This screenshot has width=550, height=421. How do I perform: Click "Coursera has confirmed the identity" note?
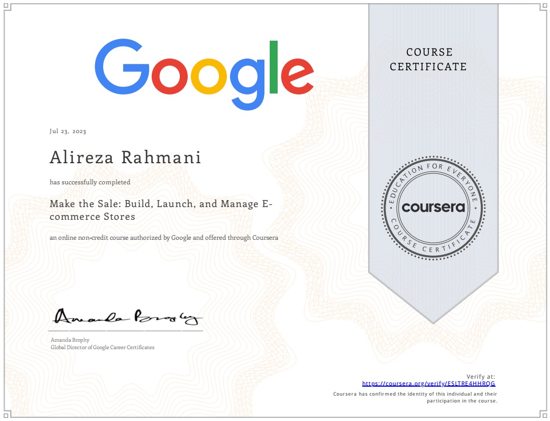(x=415, y=397)
